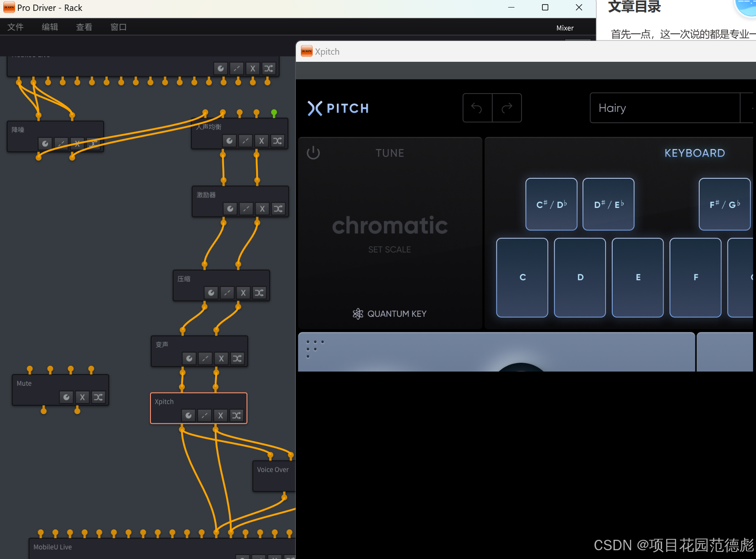756x559 pixels.
Task: Remove the Xpitch node with its X icon
Action: click(x=220, y=415)
